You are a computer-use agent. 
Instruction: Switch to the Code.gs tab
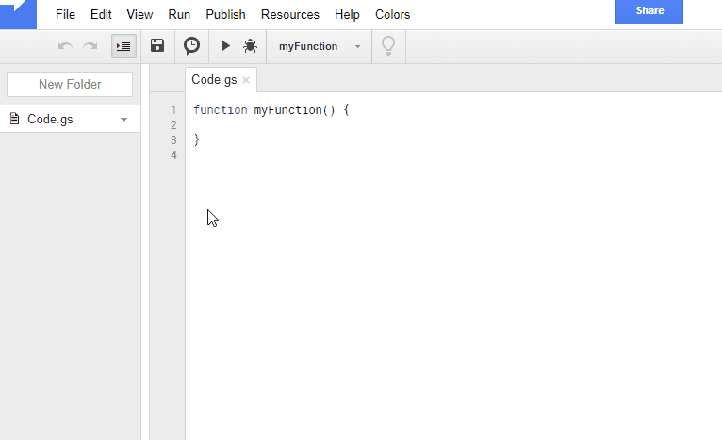coord(214,80)
